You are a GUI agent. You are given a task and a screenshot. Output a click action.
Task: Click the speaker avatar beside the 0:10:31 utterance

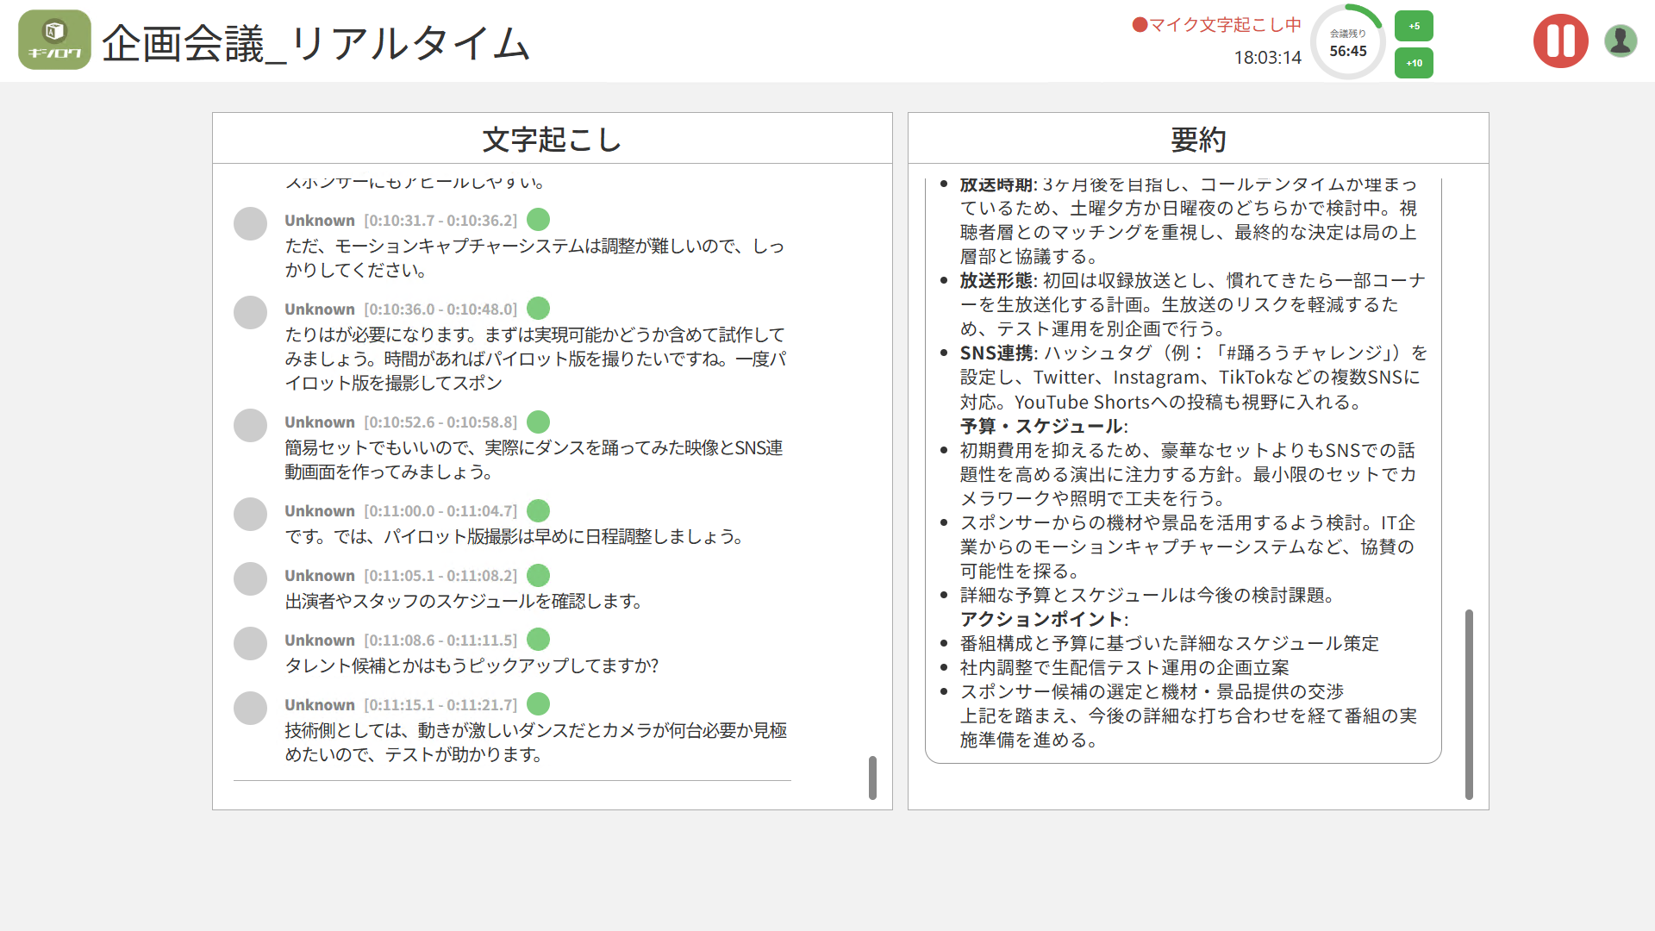pos(250,223)
